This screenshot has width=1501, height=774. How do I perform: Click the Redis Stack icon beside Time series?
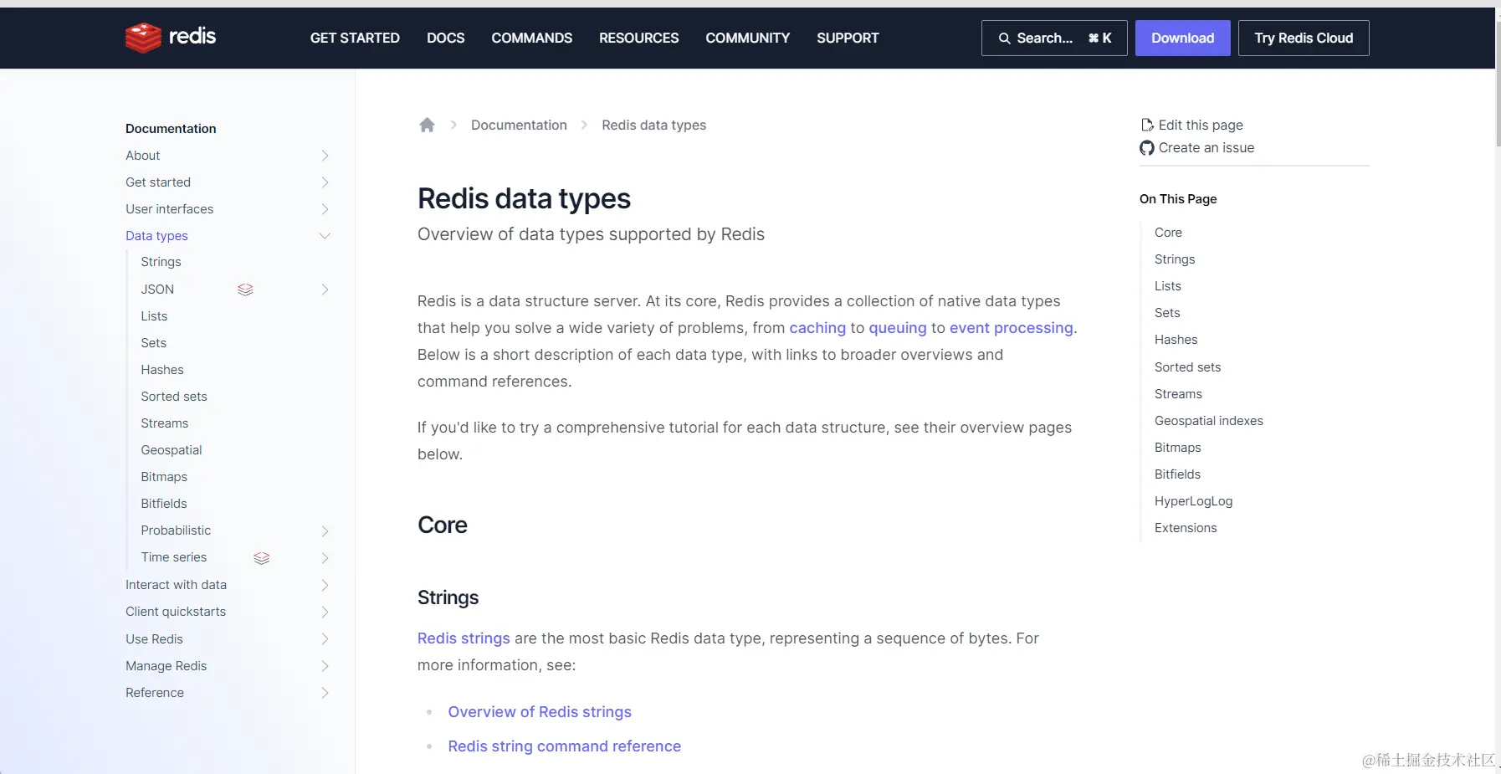262,558
